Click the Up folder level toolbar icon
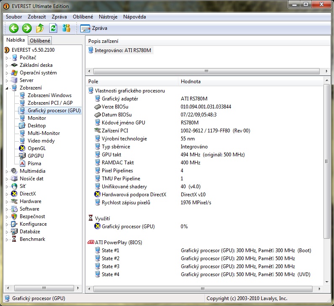The width and height of the screenshot is (334, 306). [40, 28]
